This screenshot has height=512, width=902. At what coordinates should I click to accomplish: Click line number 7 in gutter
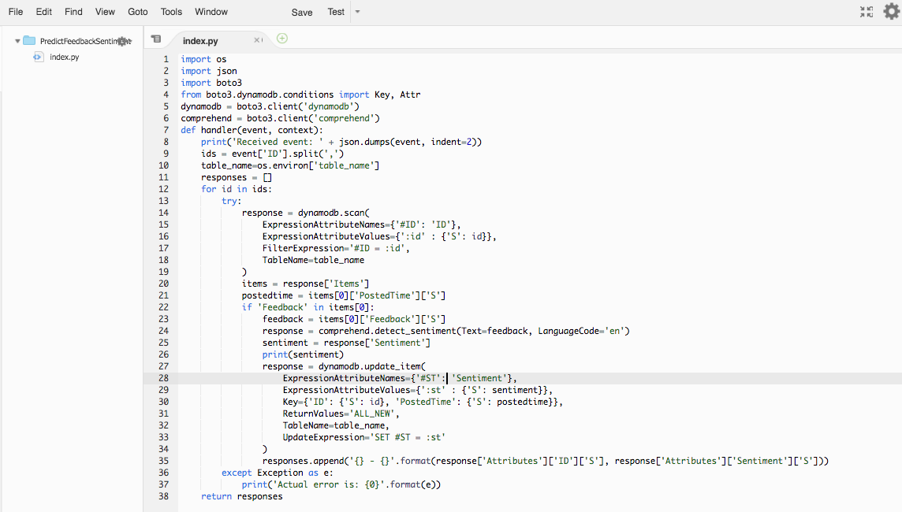coord(166,130)
